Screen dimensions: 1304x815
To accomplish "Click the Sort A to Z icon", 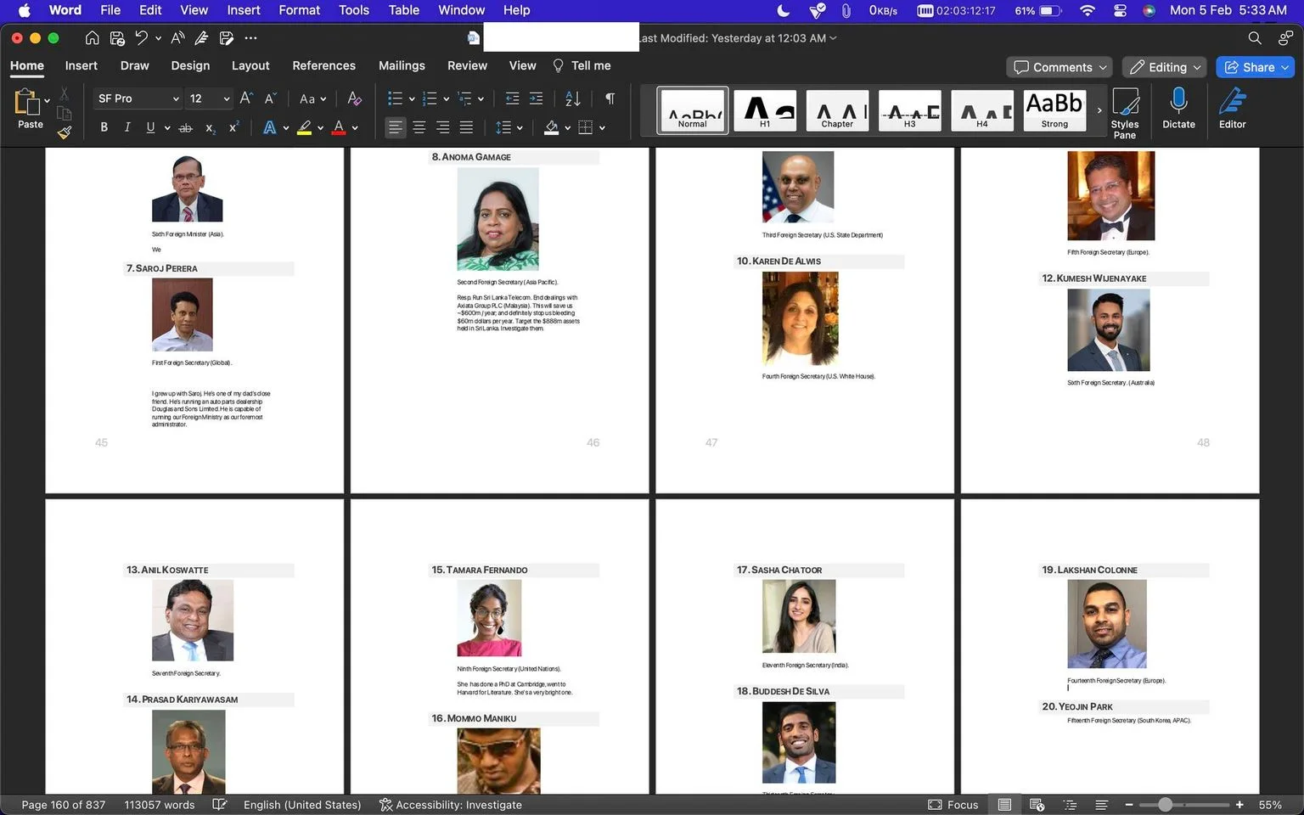I will click(573, 98).
